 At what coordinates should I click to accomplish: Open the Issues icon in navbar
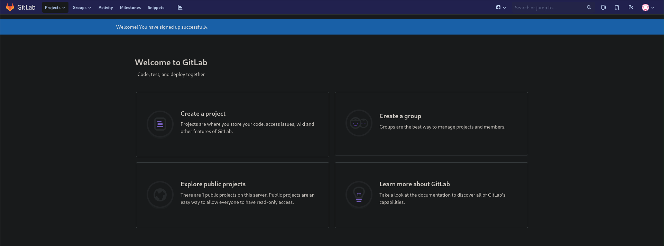point(603,7)
